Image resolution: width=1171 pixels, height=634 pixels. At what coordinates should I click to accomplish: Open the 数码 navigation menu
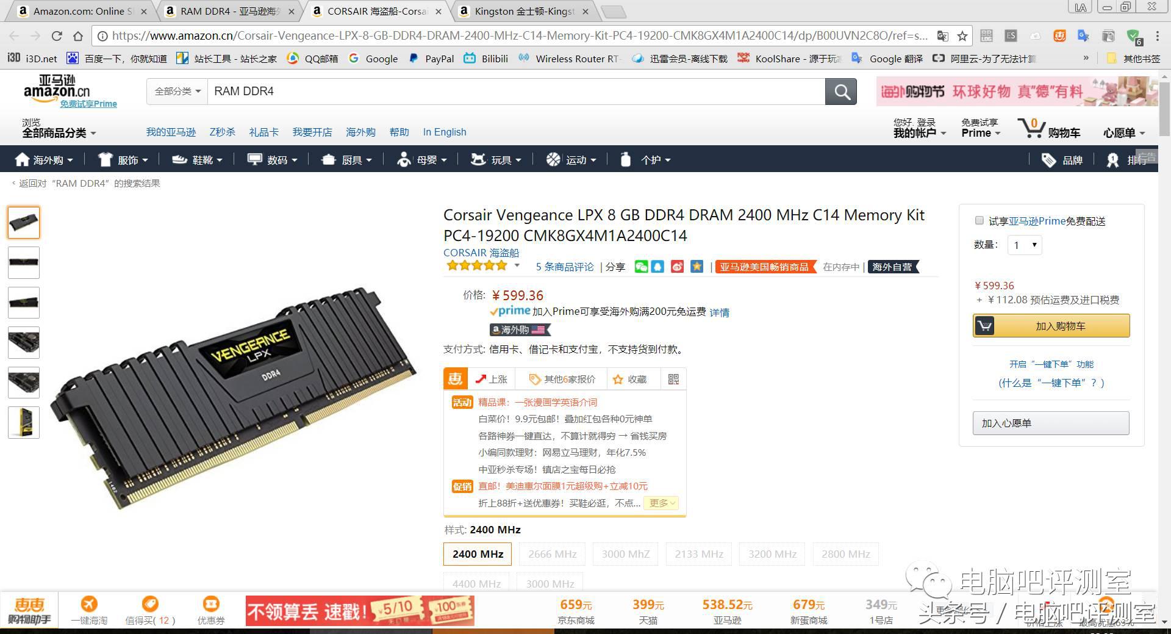[272, 160]
